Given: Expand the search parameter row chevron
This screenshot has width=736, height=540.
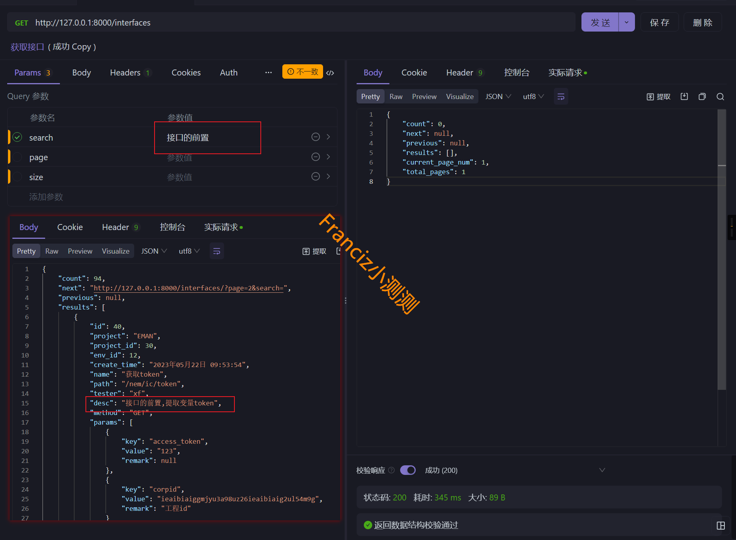Looking at the screenshot, I should point(328,137).
